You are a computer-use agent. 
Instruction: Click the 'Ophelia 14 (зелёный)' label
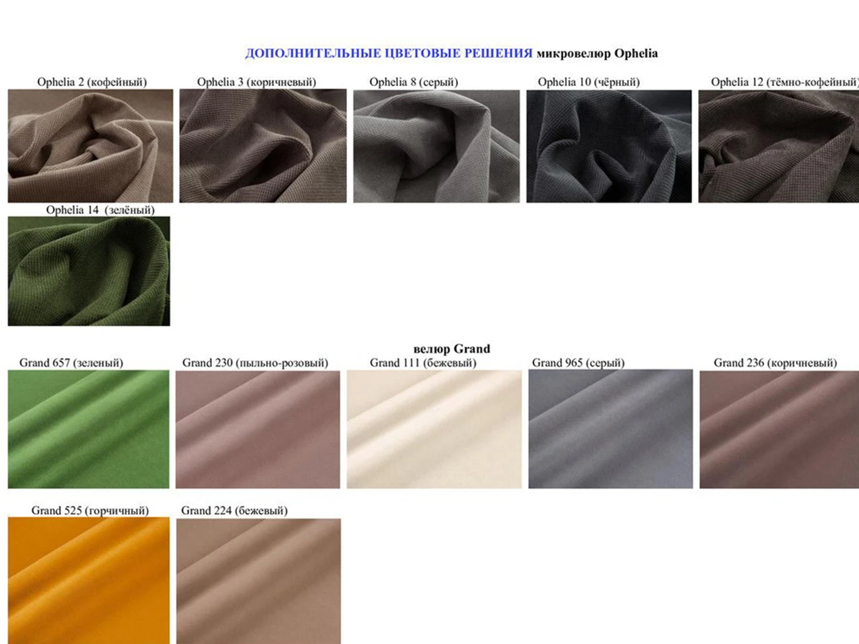tap(100, 210)
